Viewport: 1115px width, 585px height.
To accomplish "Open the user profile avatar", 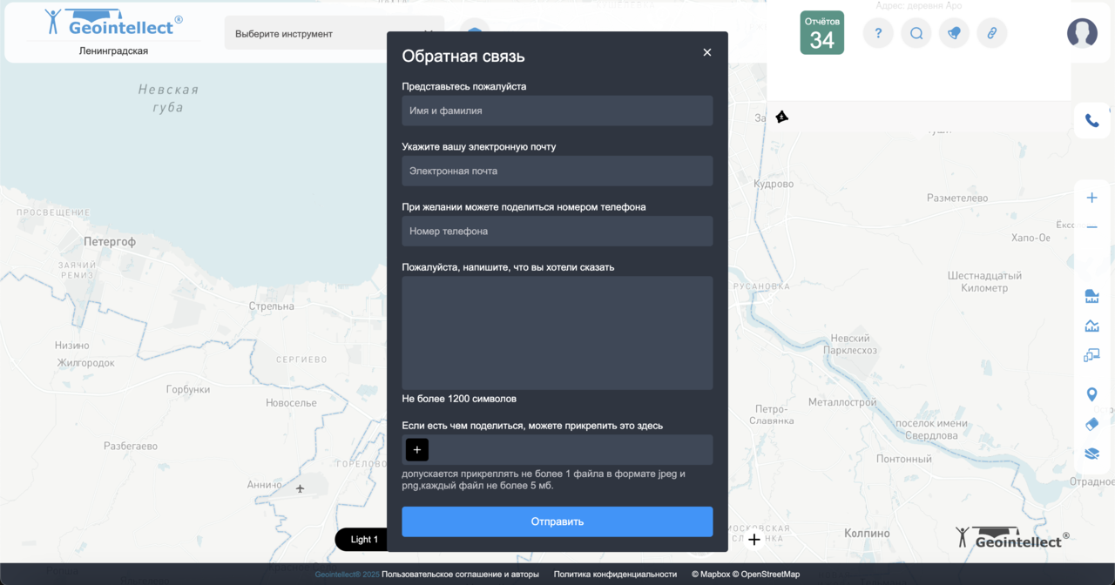I will tap(1082, 33).
